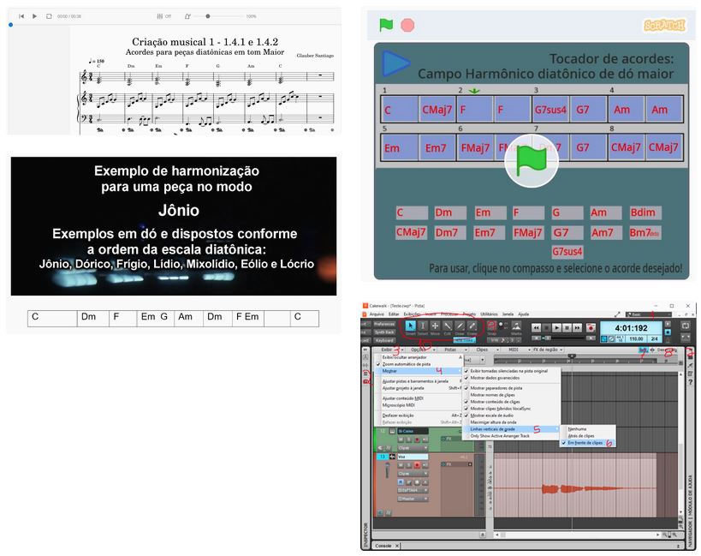Open the 'Arquivo' menu in Cakewalk

377,314
